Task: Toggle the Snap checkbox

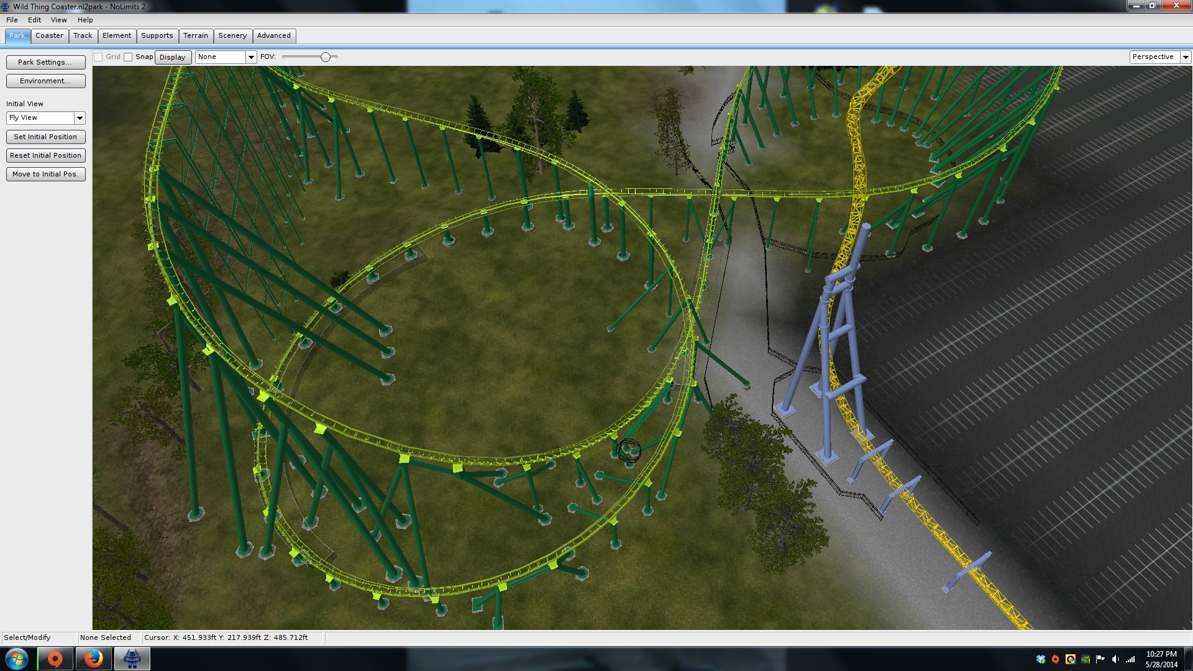Action: (128, 57)
